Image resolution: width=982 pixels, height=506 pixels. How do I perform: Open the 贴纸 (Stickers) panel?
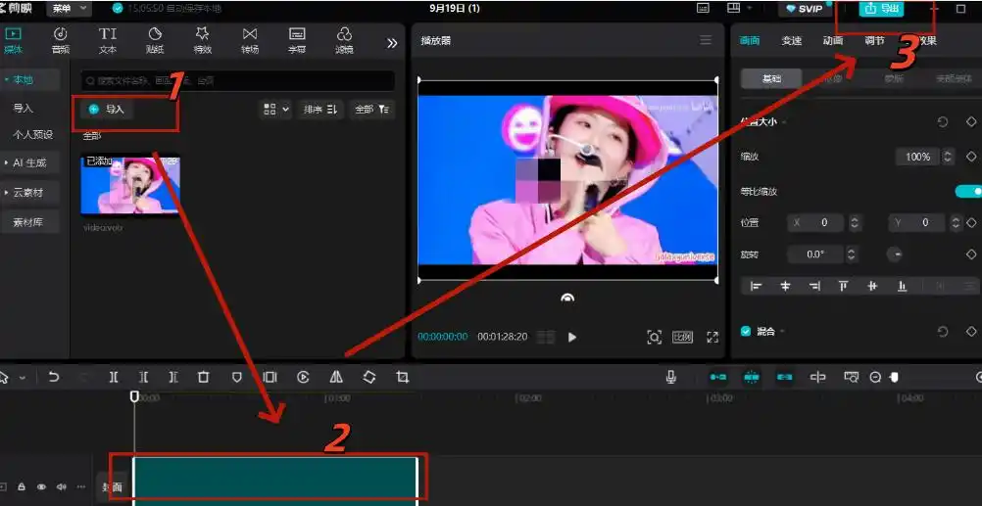(155, 40)
